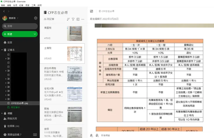Open the 住宅火險 note
The height and width of the screenshot is (138, 214).
click(62, 94)
